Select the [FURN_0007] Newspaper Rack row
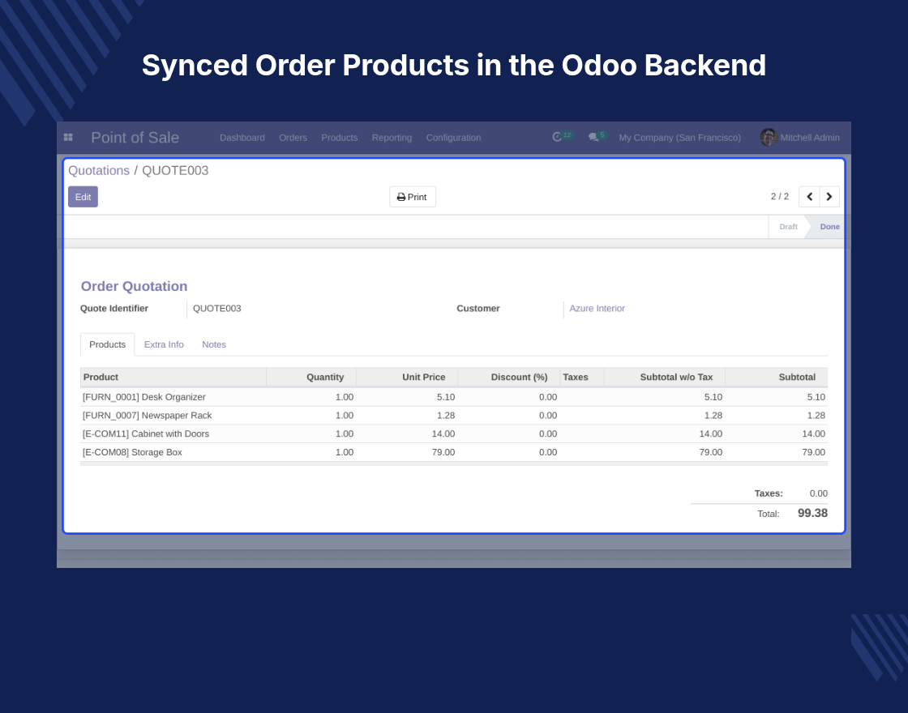The height and width of the screenshot is (713, 908). click(x=454, y=416)
